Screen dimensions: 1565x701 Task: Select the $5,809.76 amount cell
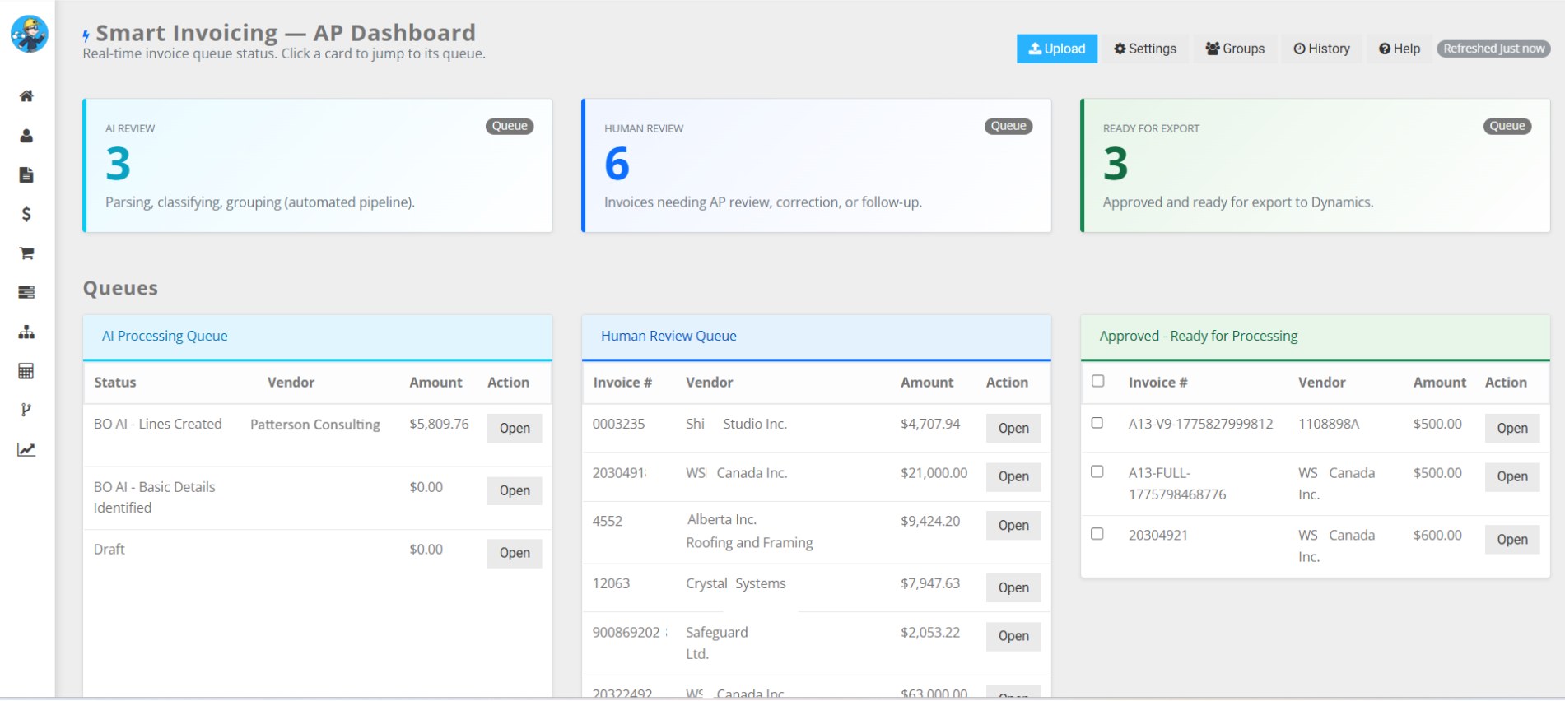point(439,424)
